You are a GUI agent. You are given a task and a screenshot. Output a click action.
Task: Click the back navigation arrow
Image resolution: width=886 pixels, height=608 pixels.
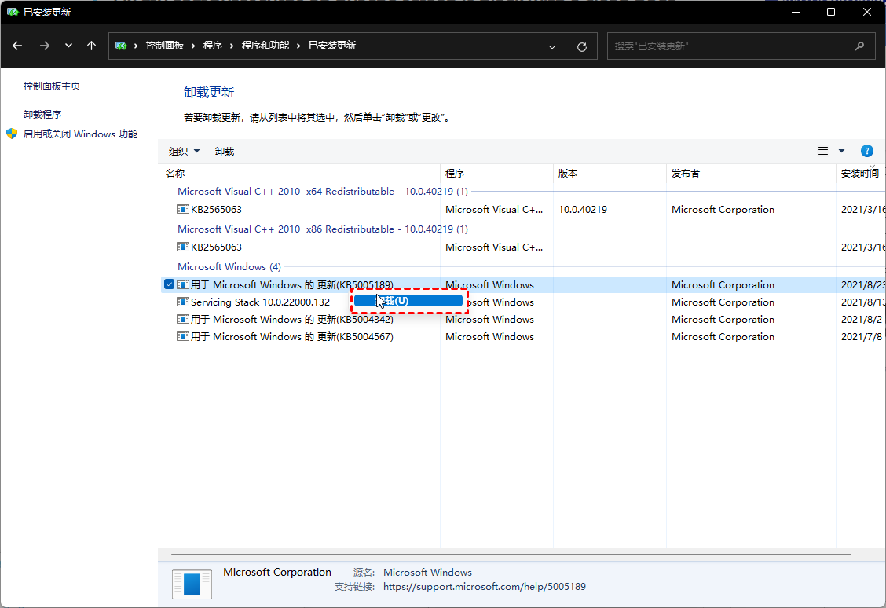[17, 46]
